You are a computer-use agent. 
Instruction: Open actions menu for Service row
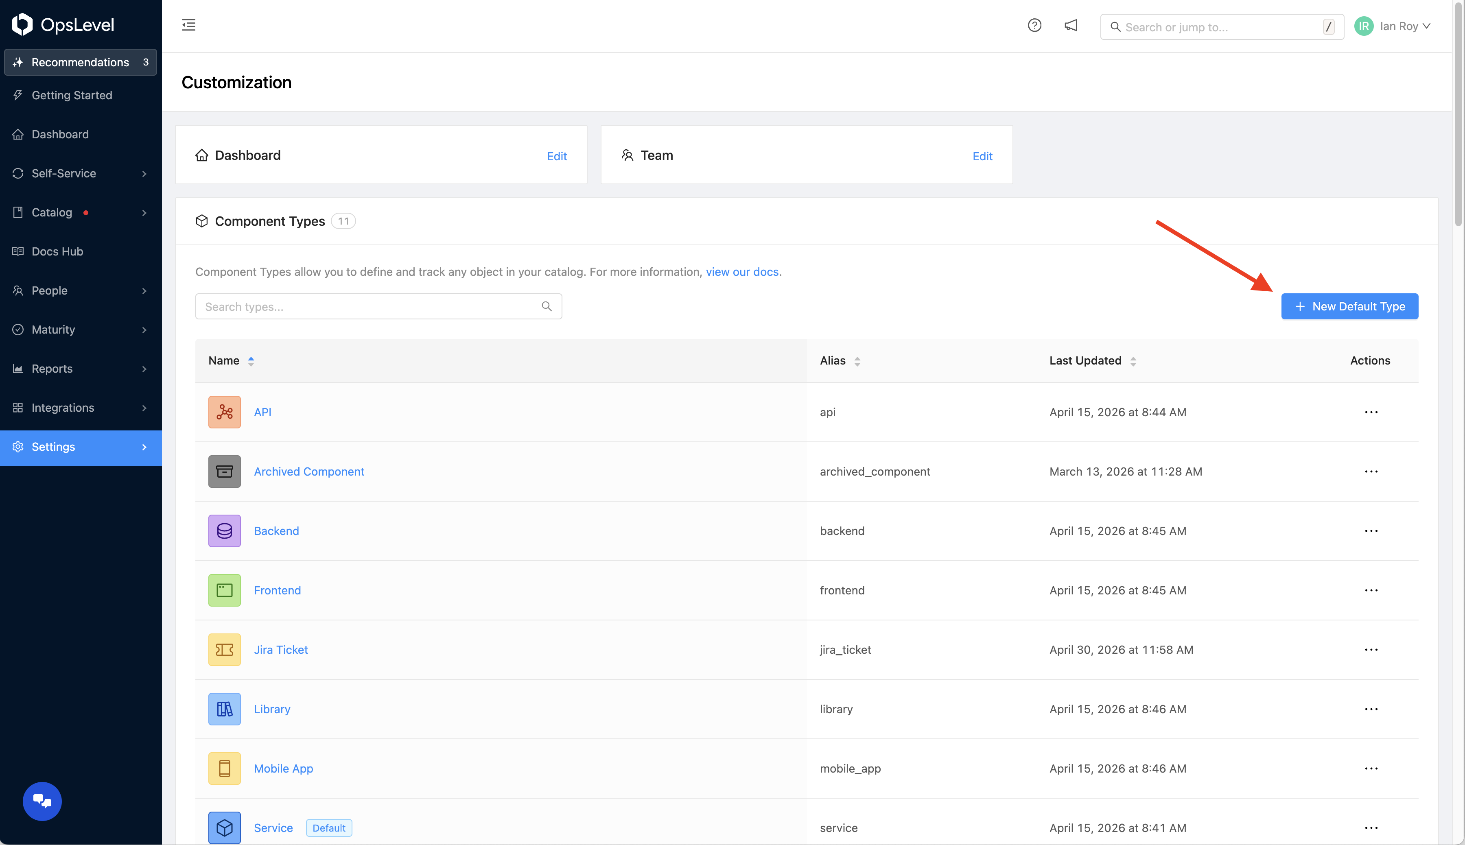pyautogui.click(x=1371, y=828)
